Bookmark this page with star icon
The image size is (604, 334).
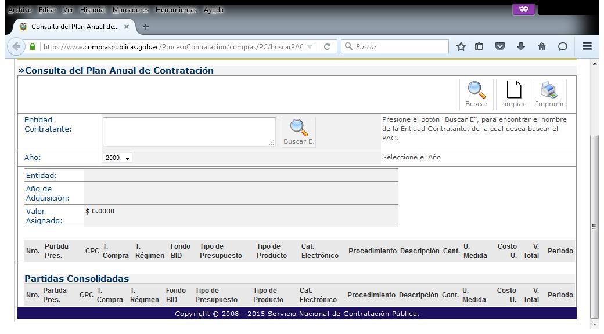pos(461,47)
